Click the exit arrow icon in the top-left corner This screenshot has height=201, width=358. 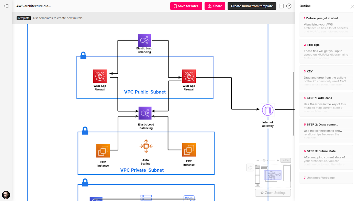(x=6, y=6)
